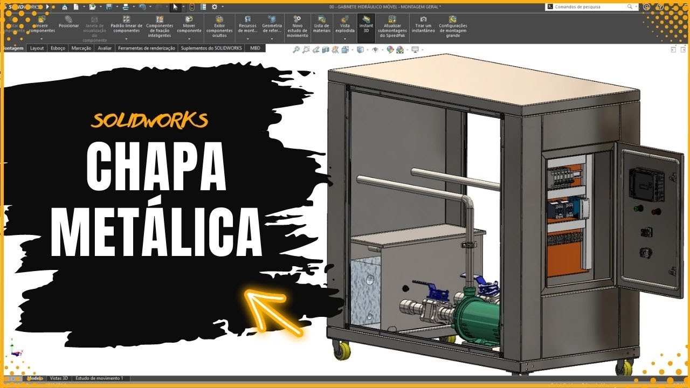Create a Vista explodida

tap(345, 25)
